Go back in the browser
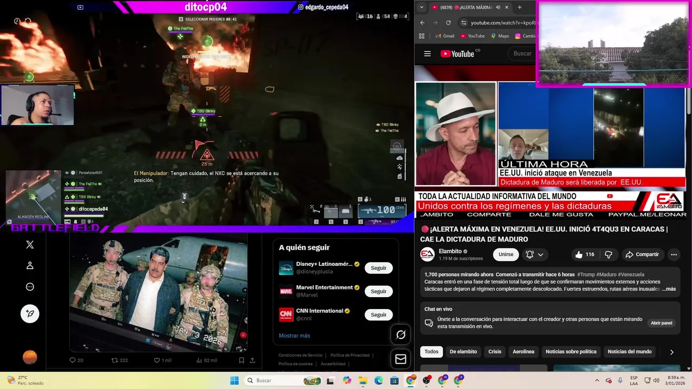Image resolution: width=692 pixels, height=389 pixels. (x=423, y=23)
